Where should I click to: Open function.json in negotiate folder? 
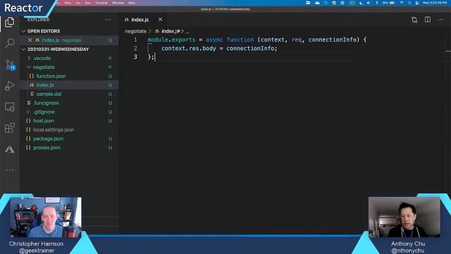point(69,76)
